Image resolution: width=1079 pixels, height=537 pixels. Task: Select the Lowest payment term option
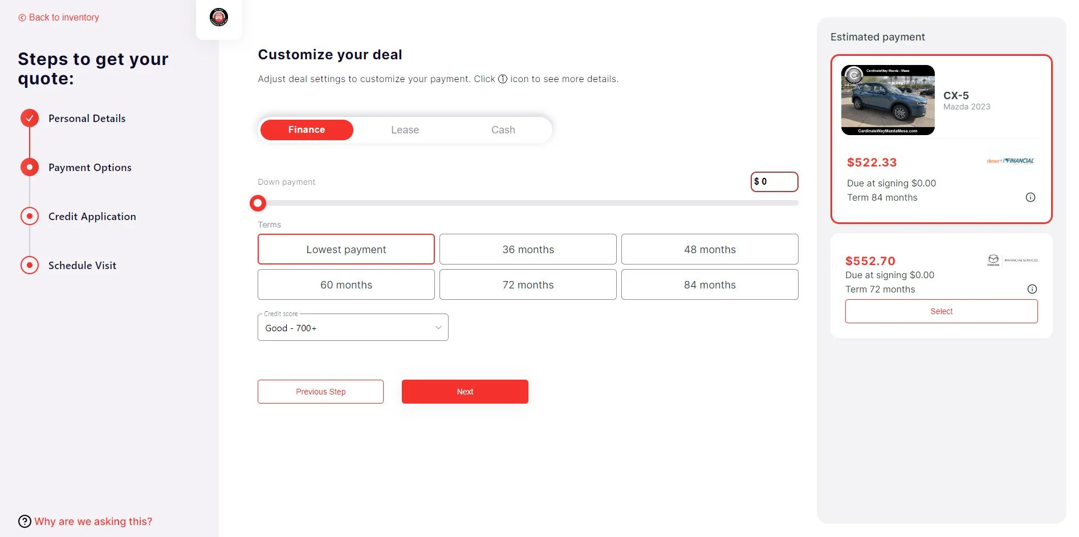pos(346,249)
